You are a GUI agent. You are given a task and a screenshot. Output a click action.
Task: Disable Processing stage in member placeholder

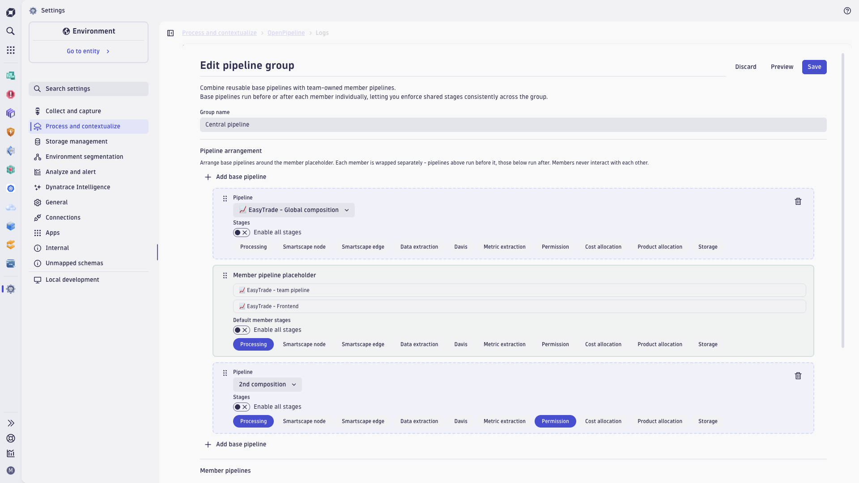click(253, 344)
